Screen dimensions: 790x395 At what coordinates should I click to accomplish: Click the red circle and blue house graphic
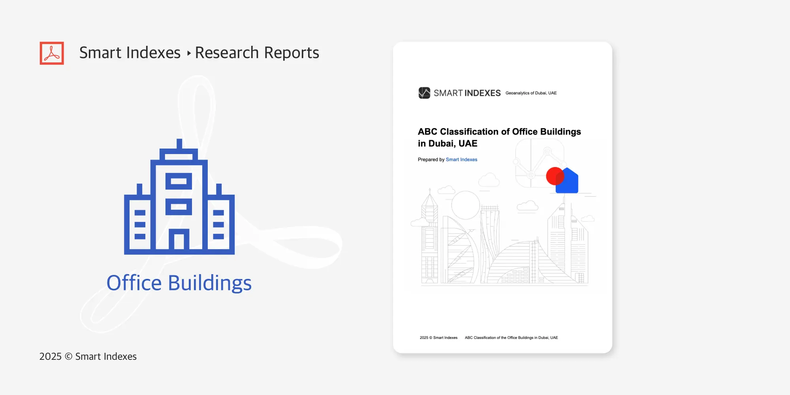562,180
